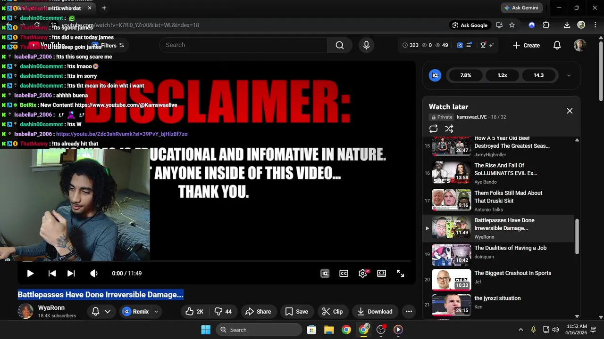Open the YouTube account avatar menu
Image resolution: width=604 pixels, height=339 pixels.
tap(580, 45)
